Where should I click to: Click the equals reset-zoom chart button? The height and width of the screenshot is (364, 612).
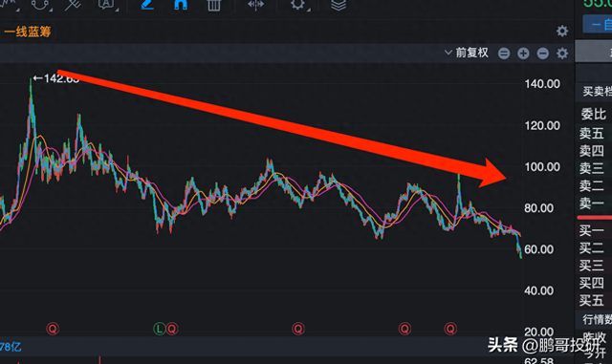tap(504, 54)
